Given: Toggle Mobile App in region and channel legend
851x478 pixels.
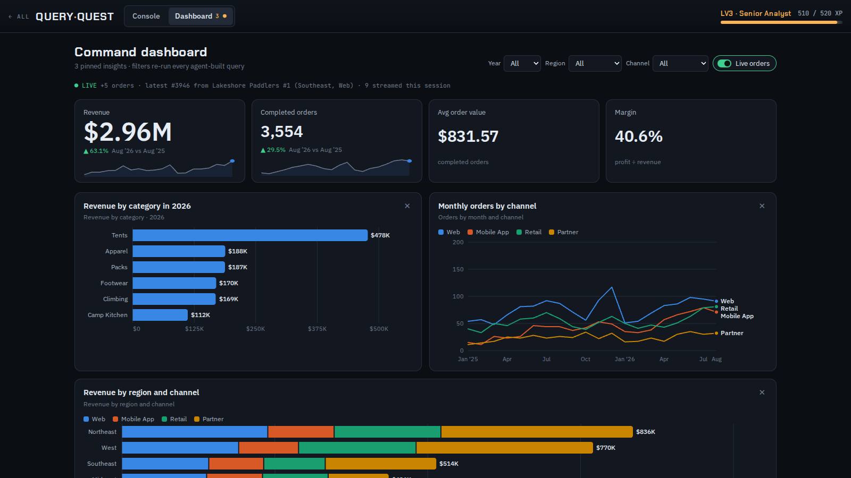Looking at the screenshot, I should click(x=134, y=419).
